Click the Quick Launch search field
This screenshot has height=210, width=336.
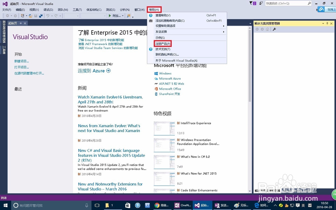click(288, 3)
